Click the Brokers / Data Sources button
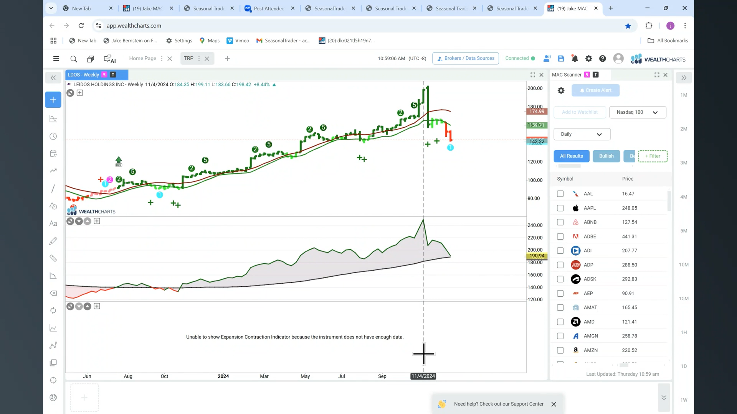This screenshot has width=737, height=414. [466, 58]
